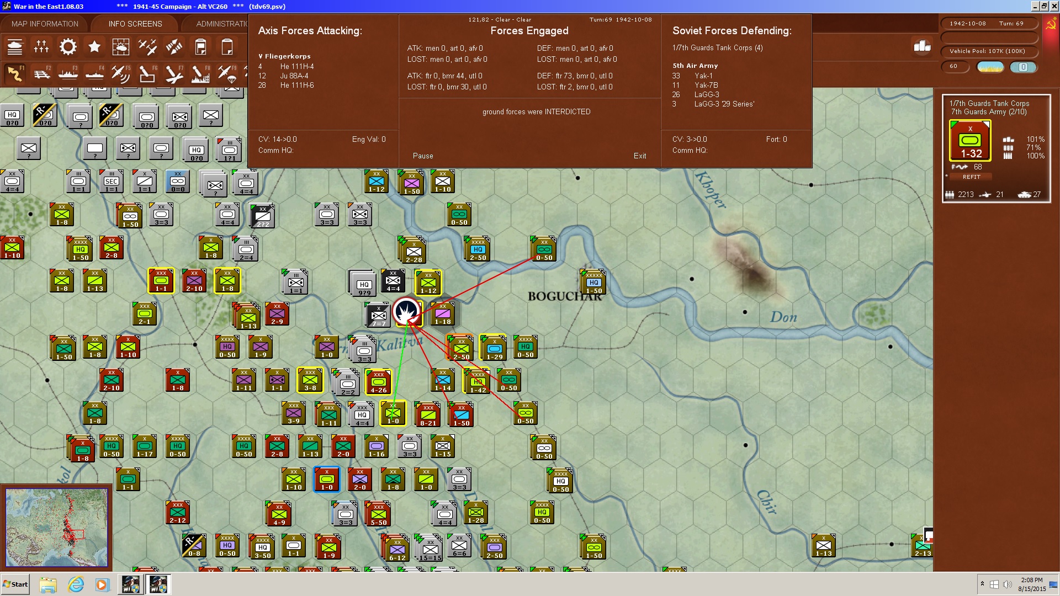The width and height of the screenshot is (1060, 596).
Task: Click the BOGUCHAR town label
Action: point(565,297)
